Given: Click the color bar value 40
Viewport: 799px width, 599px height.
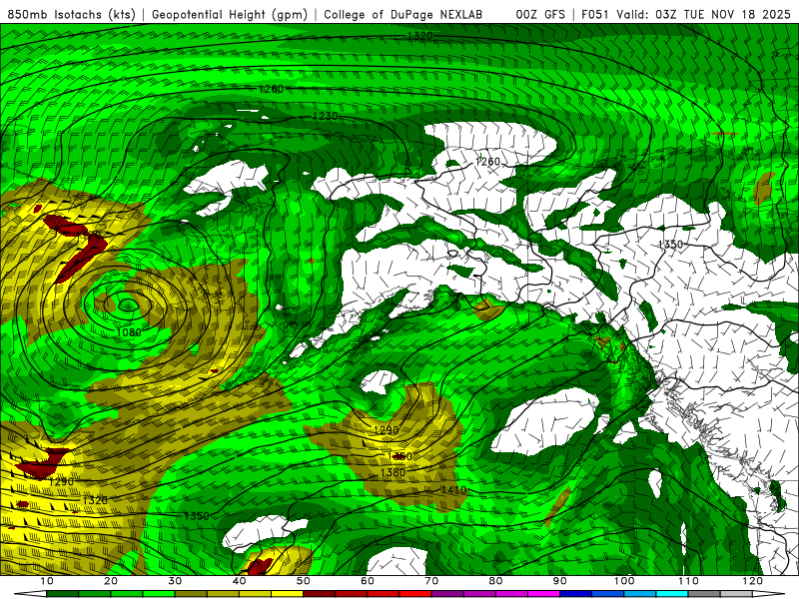Looking at the screenshot, I should point(239,581).
